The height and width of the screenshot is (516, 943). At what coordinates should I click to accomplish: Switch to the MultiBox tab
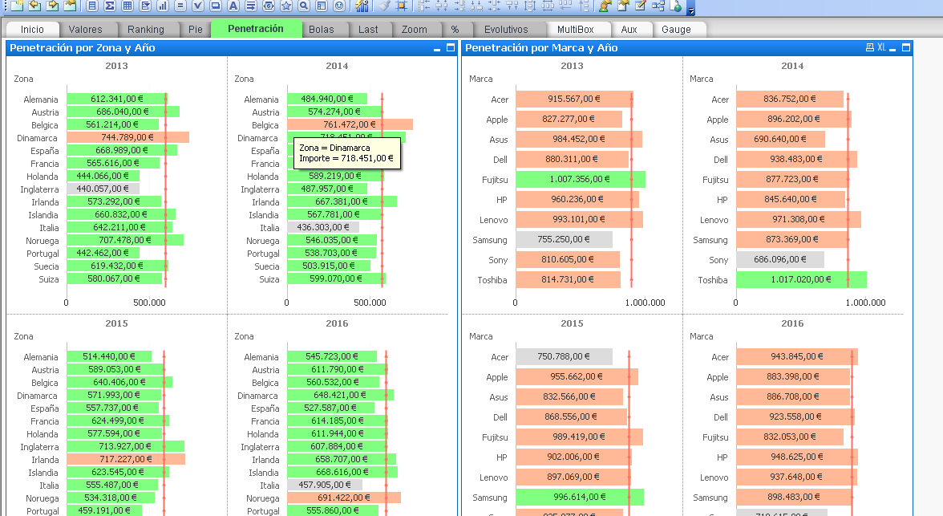576,30
